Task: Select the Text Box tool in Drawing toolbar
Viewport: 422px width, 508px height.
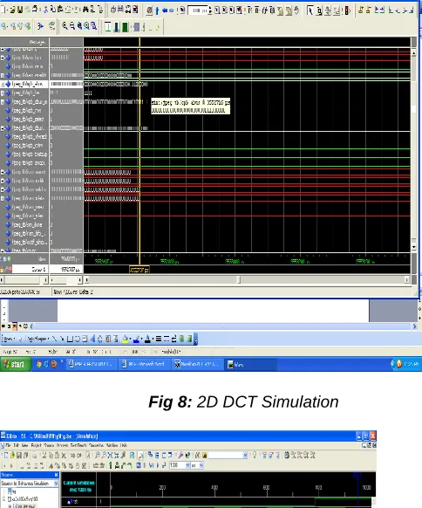Action: (85, 340)
